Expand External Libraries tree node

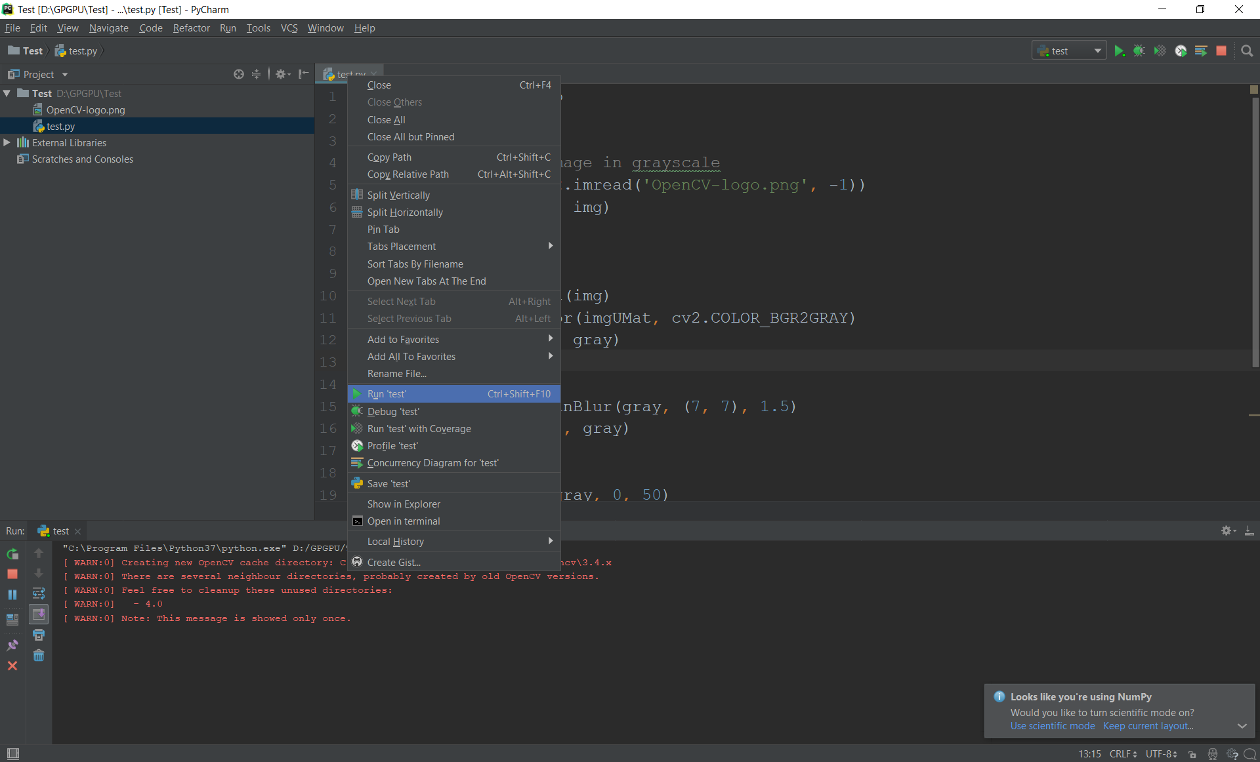tap(7, 142)
